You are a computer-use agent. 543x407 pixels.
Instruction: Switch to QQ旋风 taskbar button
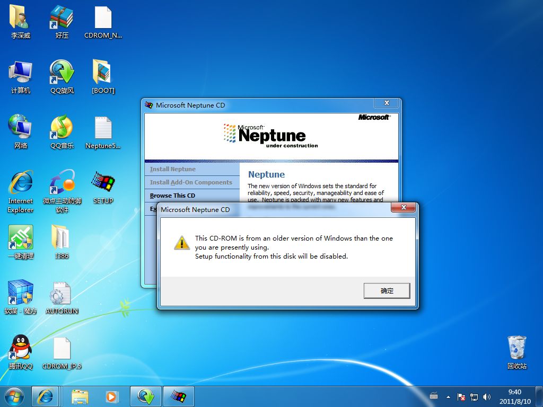145,396
